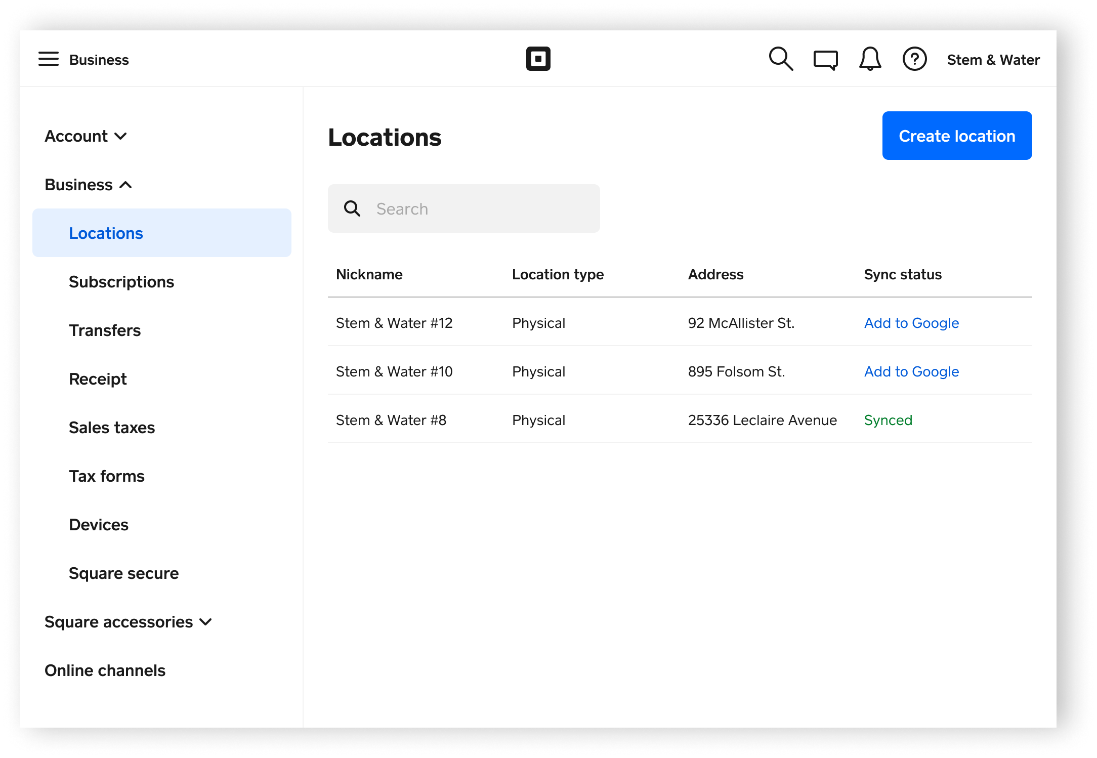The image size is (1097, 758).
Task: Add Stem & Water #10 to Google
Action: (x=911, y=371)
